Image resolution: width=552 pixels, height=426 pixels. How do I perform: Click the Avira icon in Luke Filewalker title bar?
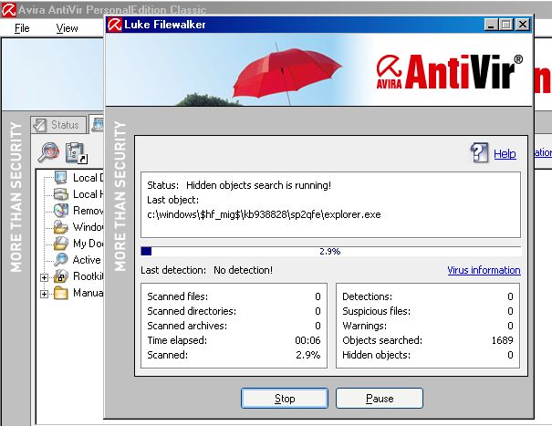[114, 25]
